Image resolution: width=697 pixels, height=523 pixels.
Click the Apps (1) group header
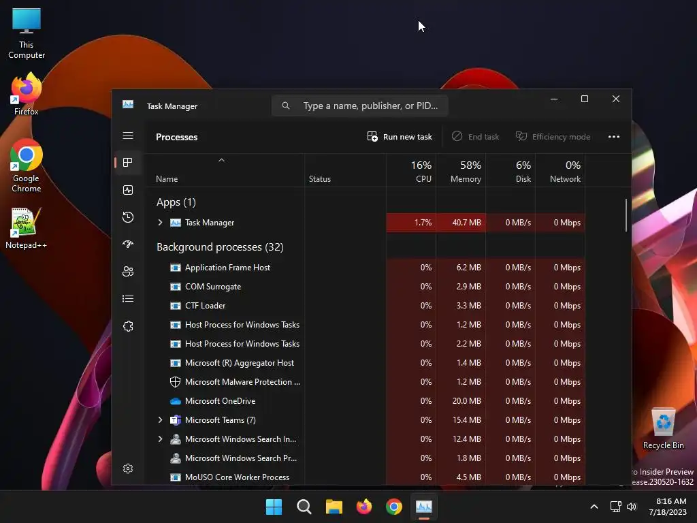pyautogui.click(x=176, y=202)
